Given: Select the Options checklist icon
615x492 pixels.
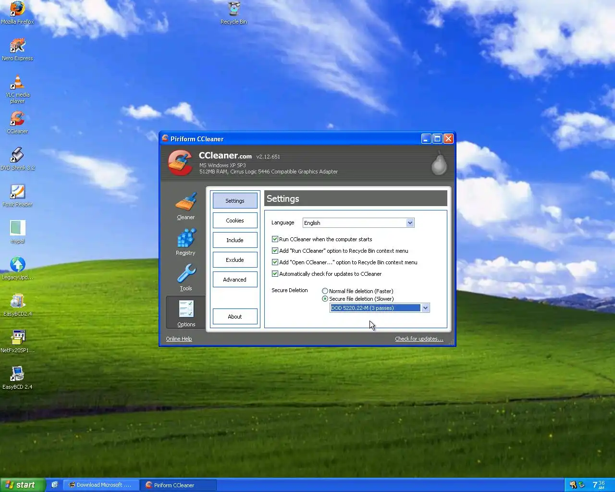Looking at the screenshot, I should point(186,313).
